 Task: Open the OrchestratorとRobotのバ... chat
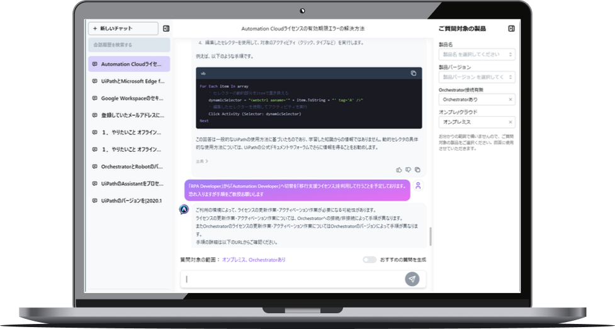(129, 166)
